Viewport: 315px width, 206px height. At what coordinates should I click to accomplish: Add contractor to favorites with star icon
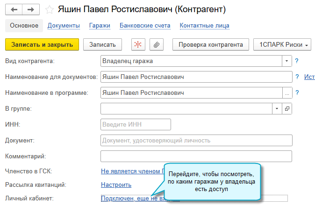tap(49, 9)
